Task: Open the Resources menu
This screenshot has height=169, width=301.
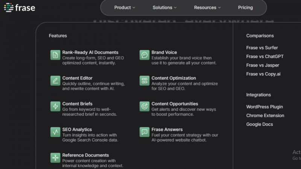Action: click(207, 8)
